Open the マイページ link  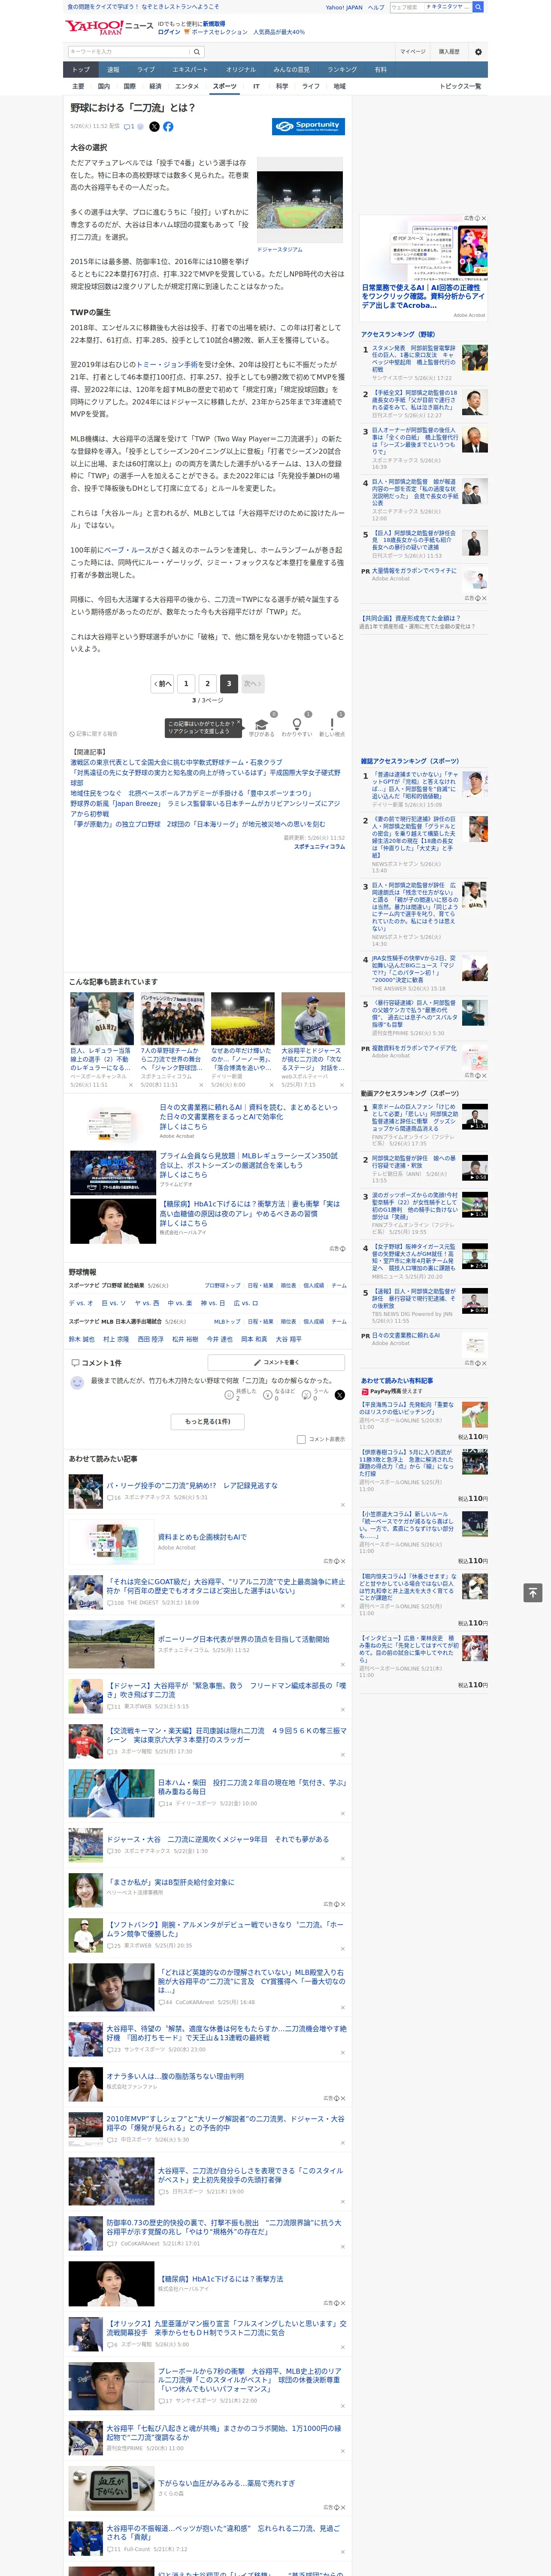click(412, 52)
